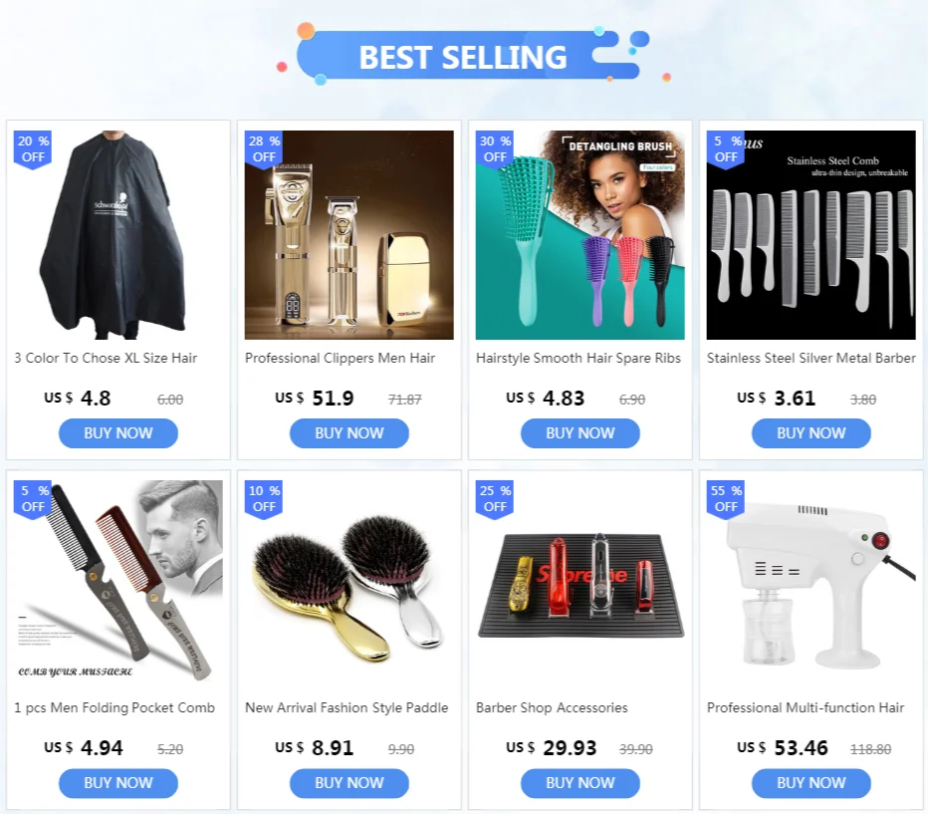The image size is (928, 814).
Task: Click the 25% OFF badge on barber mat
Action: [x=495, y=499]
